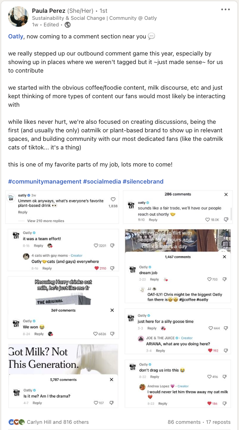Click the laughing emoji reactions under "it was a team effort"
The width and height of the screenshot is (239, 430).
coord(50,246)
